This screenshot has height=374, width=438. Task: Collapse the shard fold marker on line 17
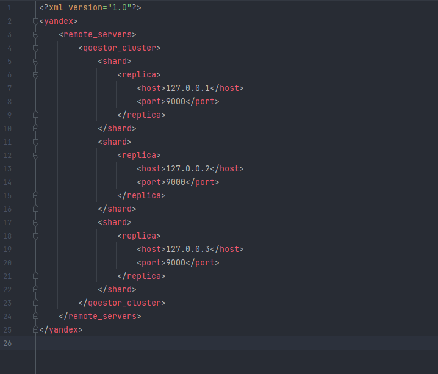[35, 222]
